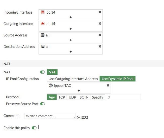Remove 'all' from Source Address
This screenshot has height=138, width=164.
click(100, 35)
